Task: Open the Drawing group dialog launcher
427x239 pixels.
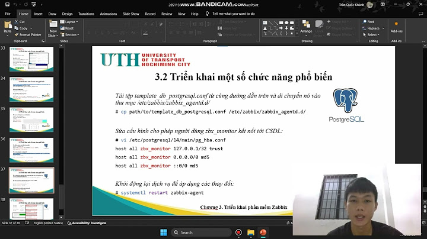Action: pyautogui.click(x=357, y=41)
